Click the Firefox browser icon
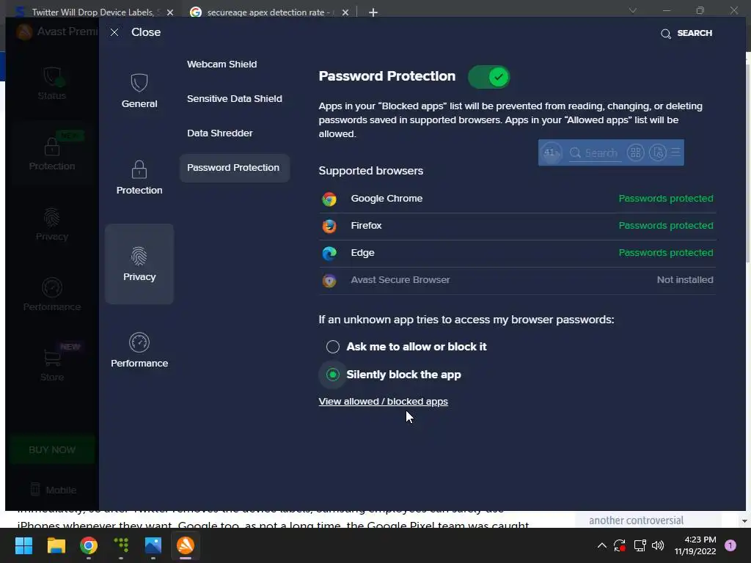 tap(329, 226)
